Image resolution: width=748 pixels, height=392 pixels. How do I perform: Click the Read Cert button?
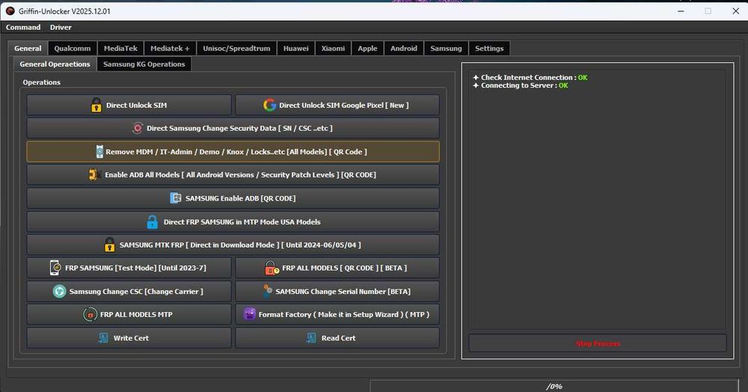point(337,337)
